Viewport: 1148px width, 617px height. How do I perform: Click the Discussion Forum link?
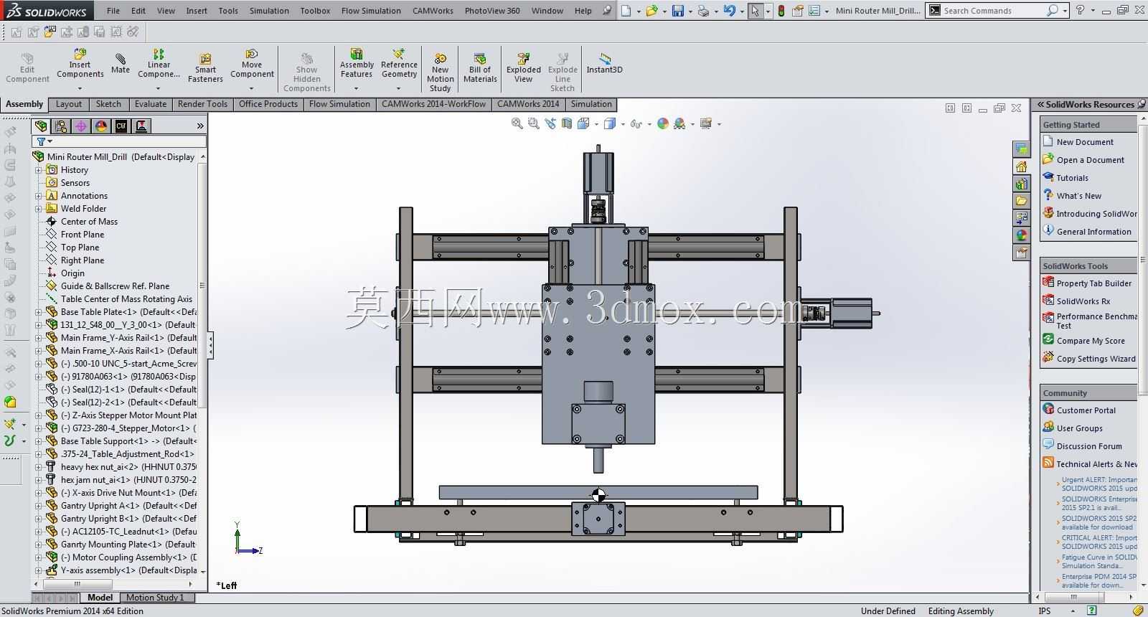tap(1089, 446)
